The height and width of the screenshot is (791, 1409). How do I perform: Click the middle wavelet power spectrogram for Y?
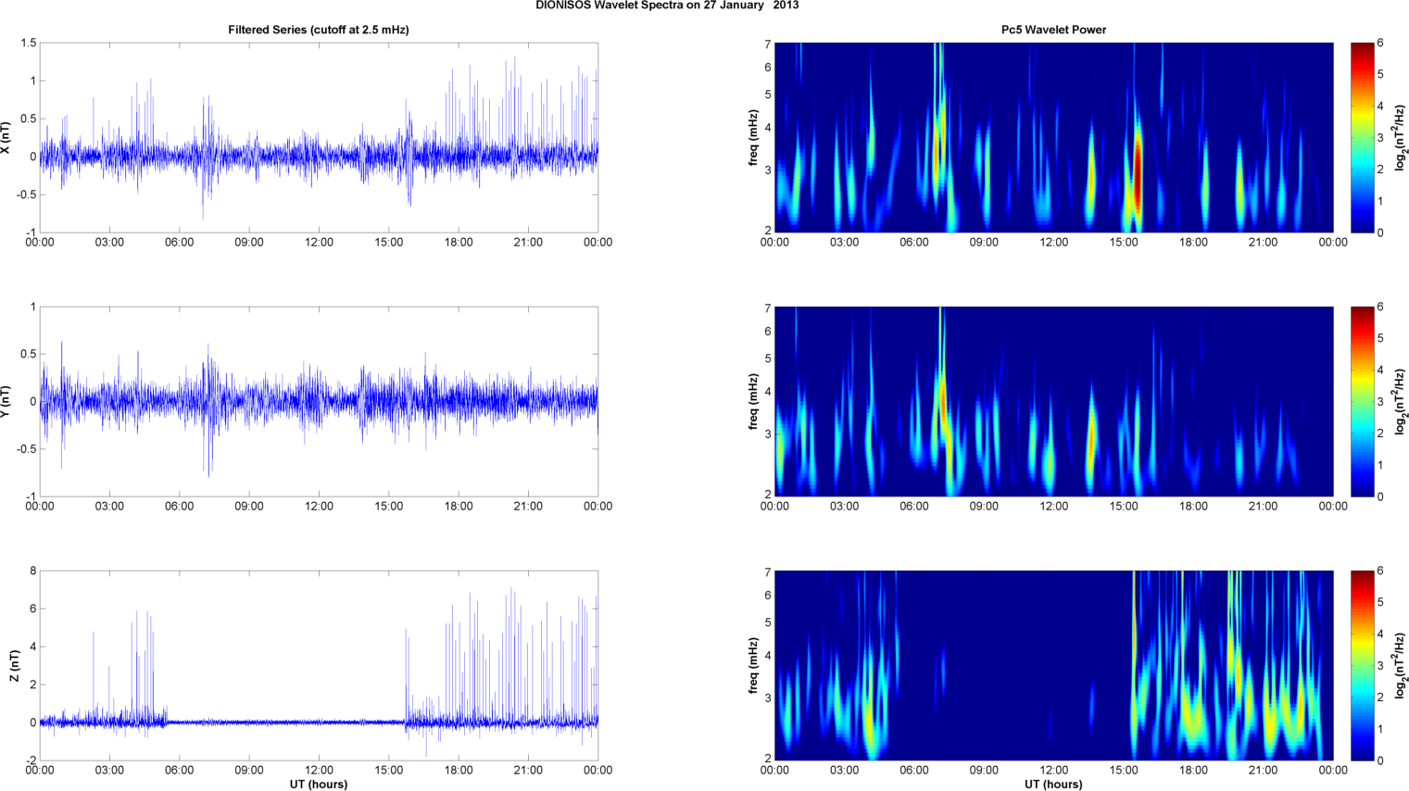(x=1053, y=402)
